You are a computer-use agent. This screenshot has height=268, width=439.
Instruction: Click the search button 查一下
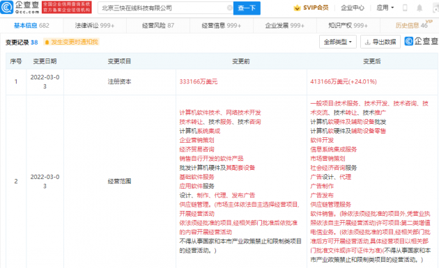click(x=247, y=8)
